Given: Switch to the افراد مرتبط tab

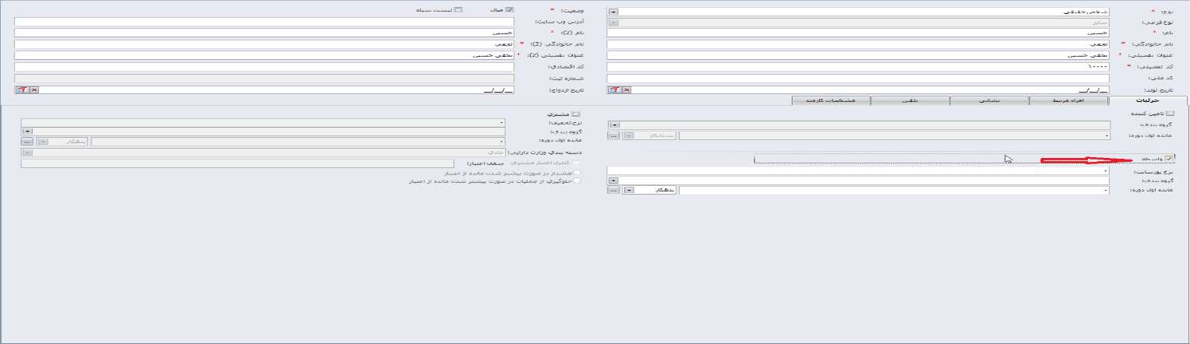Looking at the screenshot, I should point(1068,100).
